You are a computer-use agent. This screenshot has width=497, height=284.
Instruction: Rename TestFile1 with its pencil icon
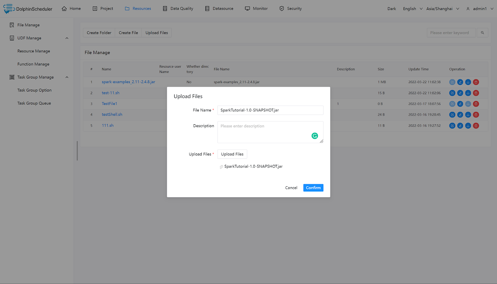tap(460, 103)
